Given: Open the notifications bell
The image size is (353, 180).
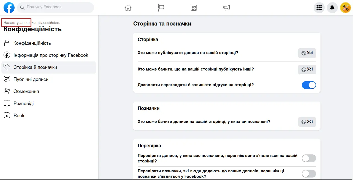Looking at the screenshot, I should 332,8.
